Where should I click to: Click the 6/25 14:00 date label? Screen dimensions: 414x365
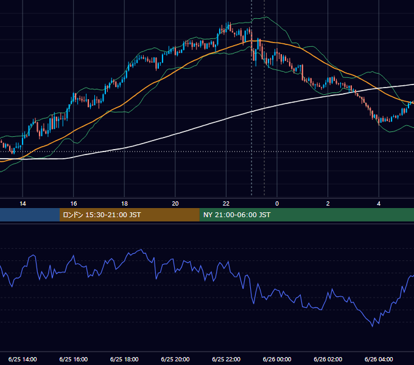[23, 359]
